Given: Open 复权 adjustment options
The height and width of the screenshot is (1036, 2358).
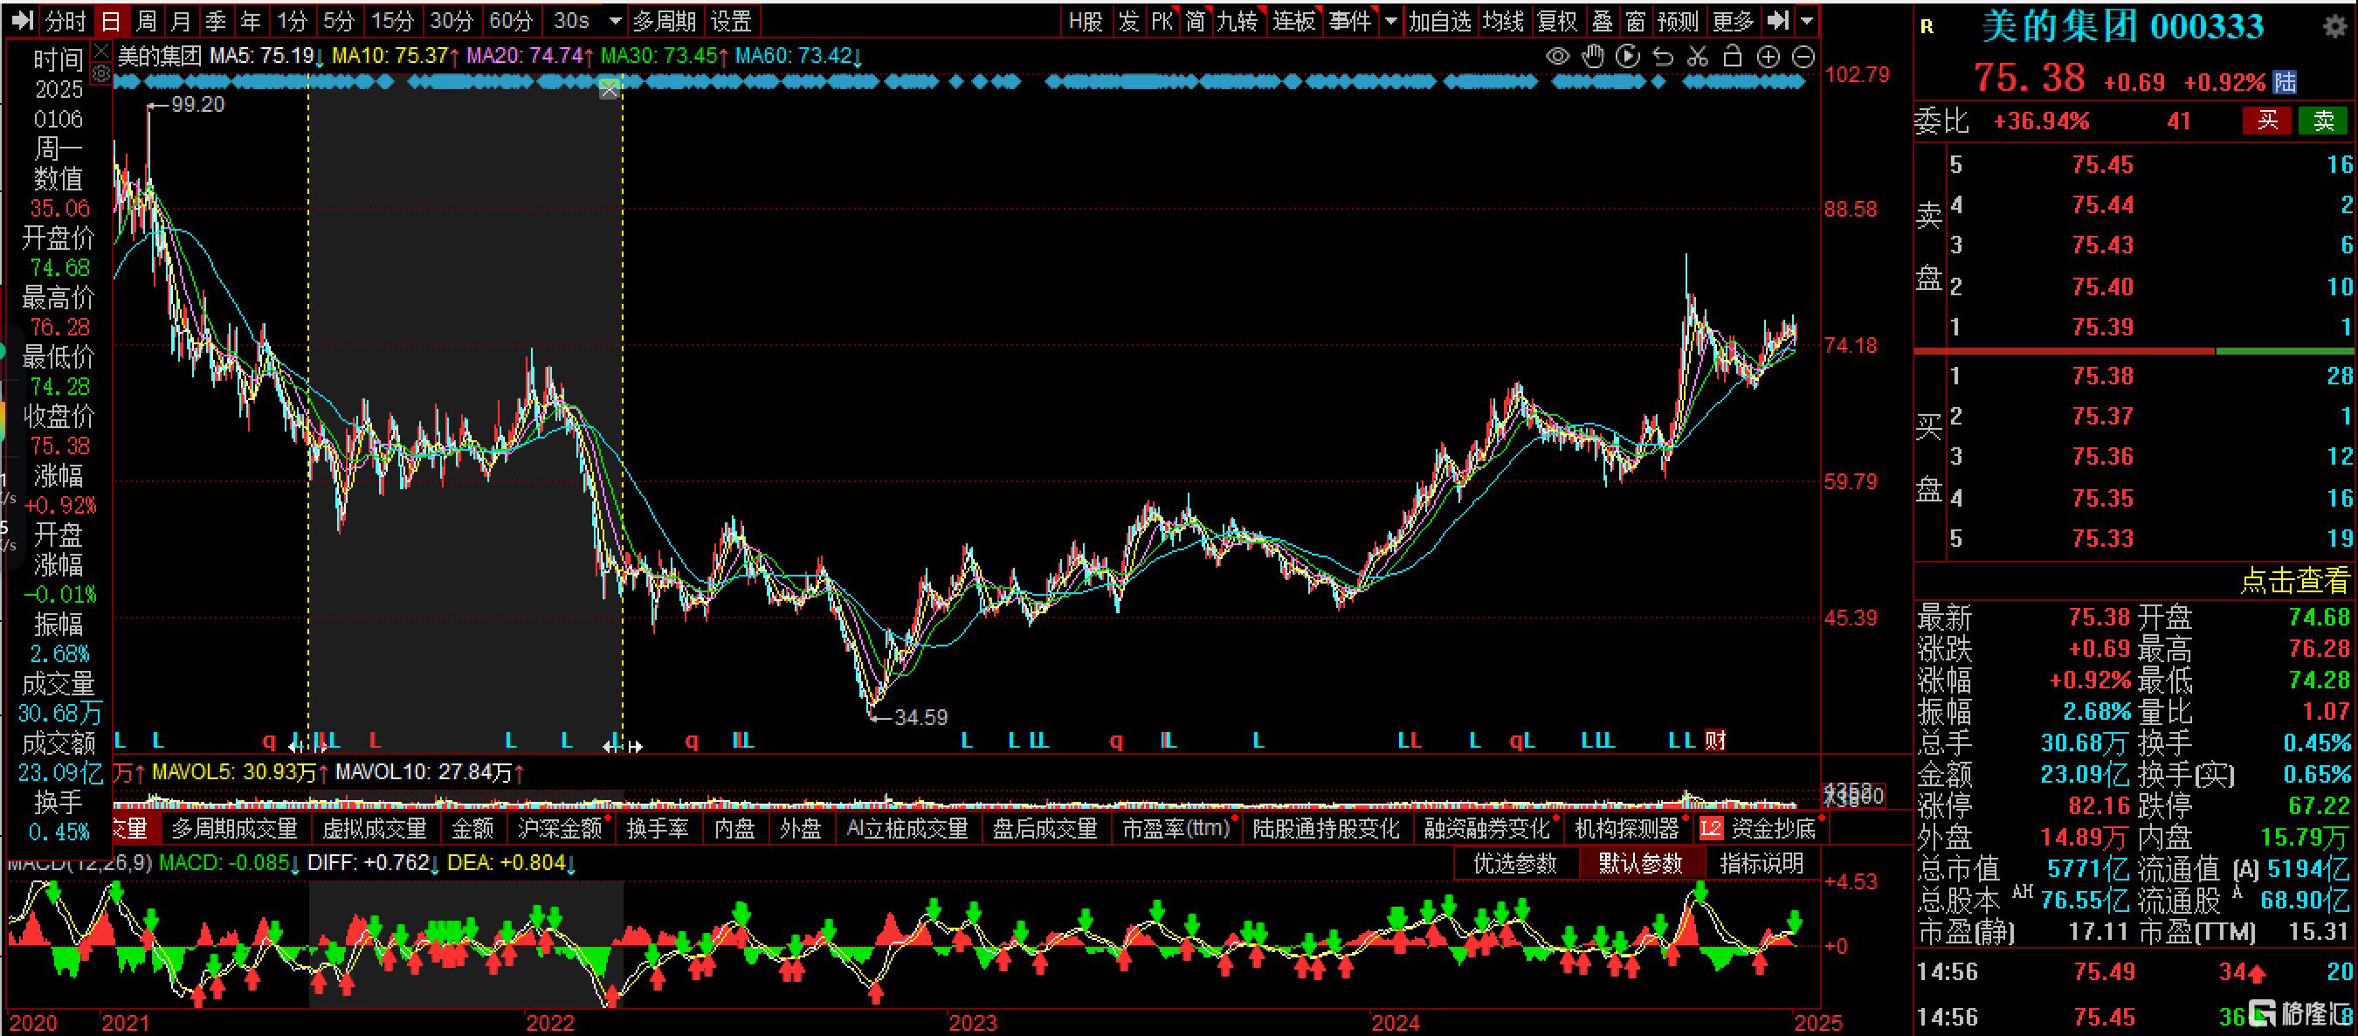Looking at the screenshot, I should pos(1558,20).
